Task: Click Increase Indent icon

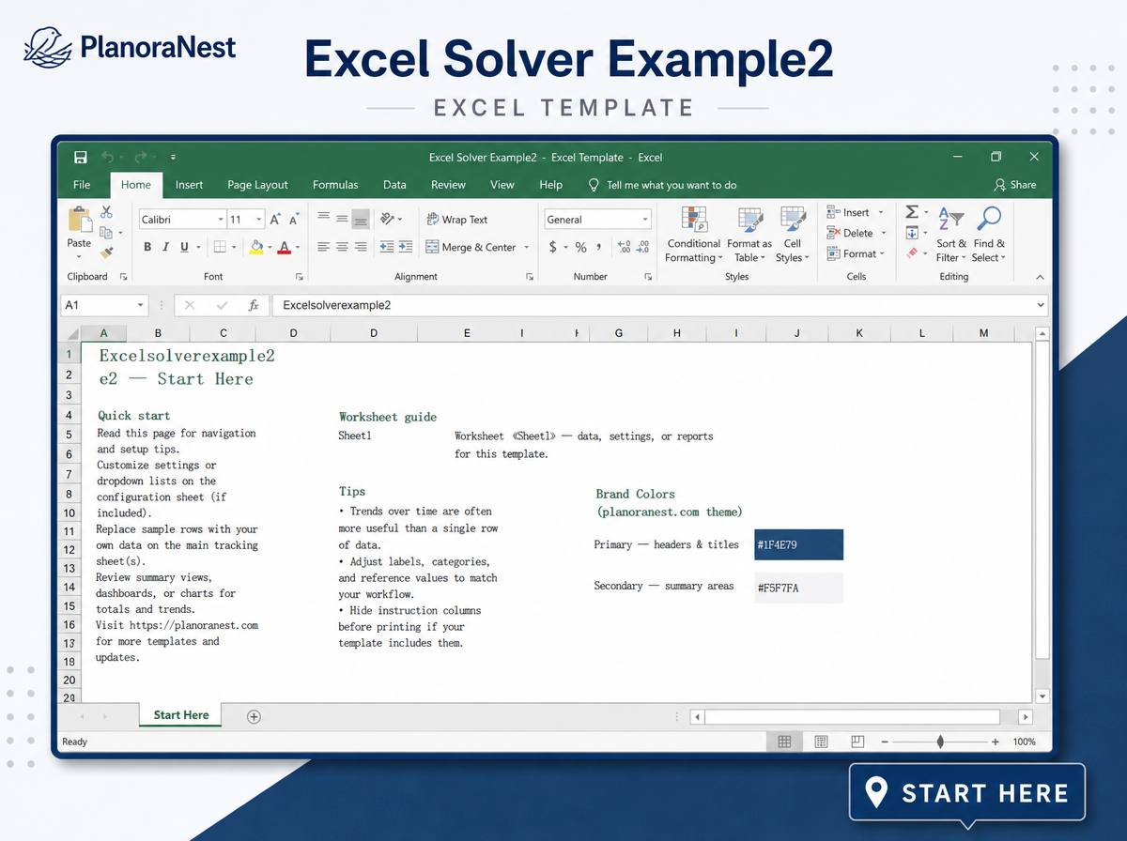Action: (406, 247)
